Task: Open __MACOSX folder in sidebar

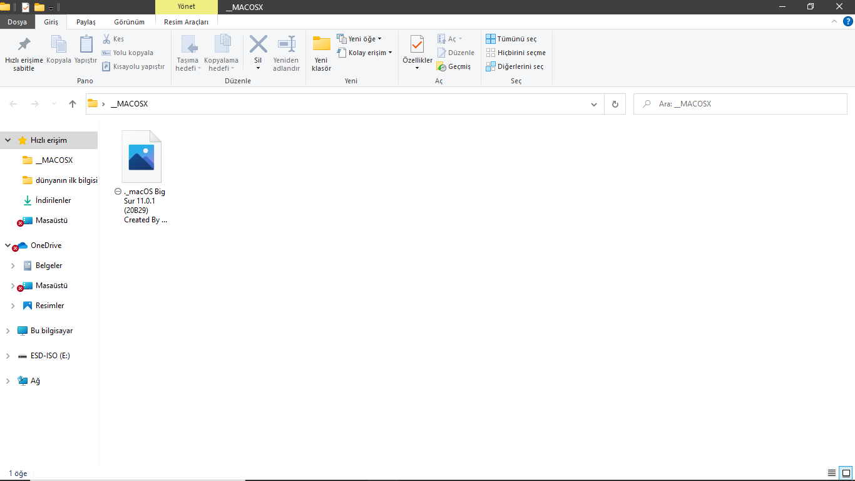Action: (54, 160)
